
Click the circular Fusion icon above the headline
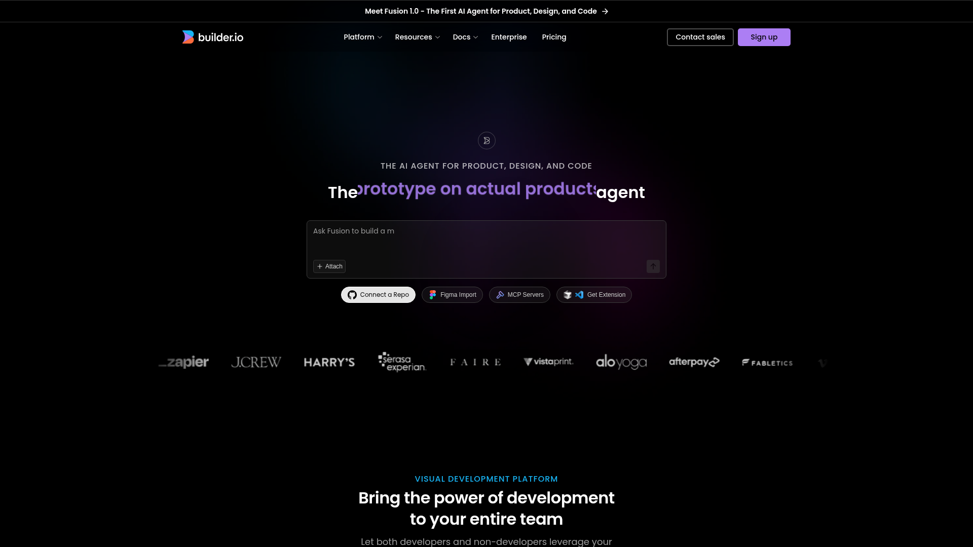coord(486,140)
